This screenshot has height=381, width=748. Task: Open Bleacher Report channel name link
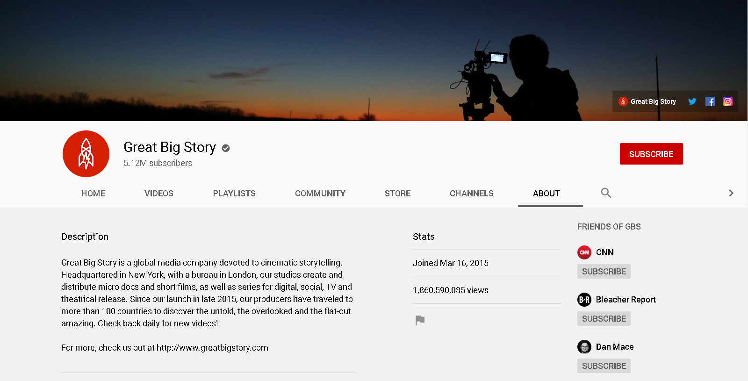[626, 300]
